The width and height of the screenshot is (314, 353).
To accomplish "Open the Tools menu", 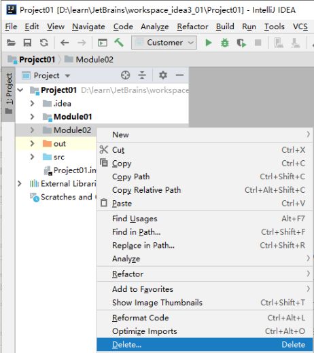I will (x=275, y=26).
